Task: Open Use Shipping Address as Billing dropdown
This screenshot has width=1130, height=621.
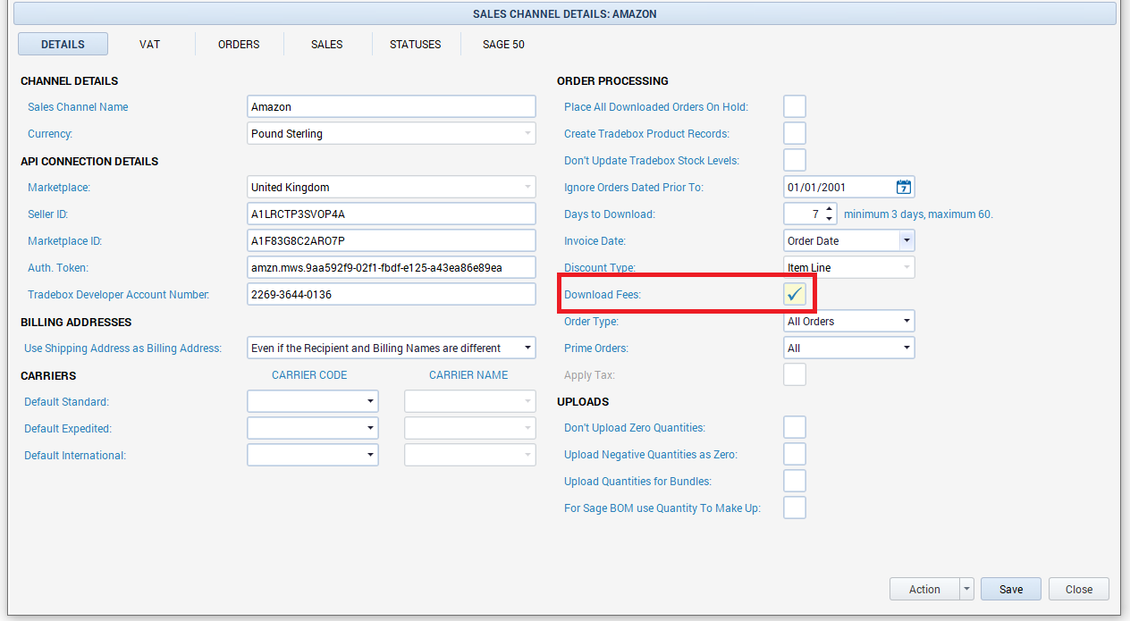Action: [527, 348]
